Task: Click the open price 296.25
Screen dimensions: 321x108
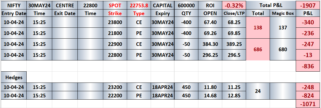Action: pos(210,55)
